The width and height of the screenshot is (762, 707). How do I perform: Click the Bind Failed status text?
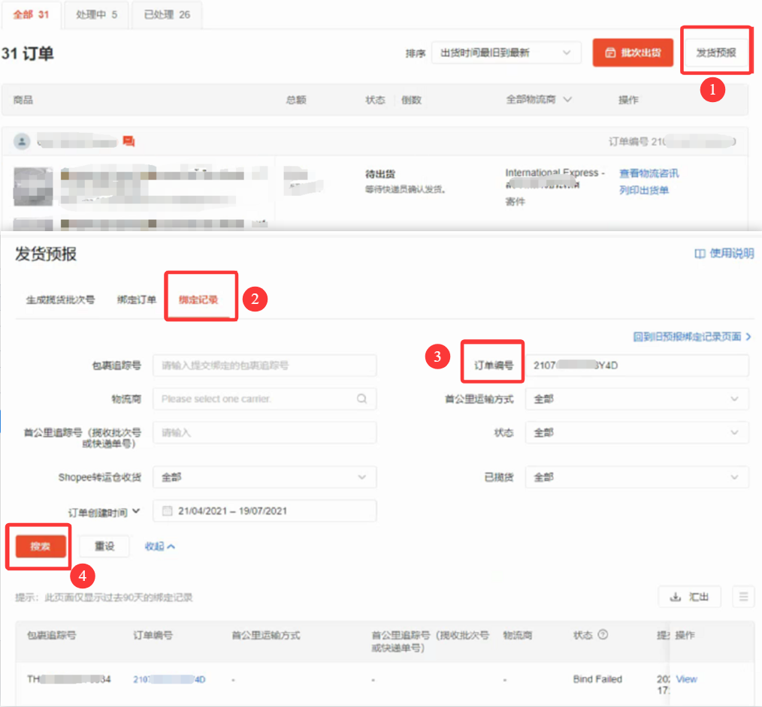point(597,679)
